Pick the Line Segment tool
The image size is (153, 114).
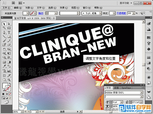click(x=4, y=37)
